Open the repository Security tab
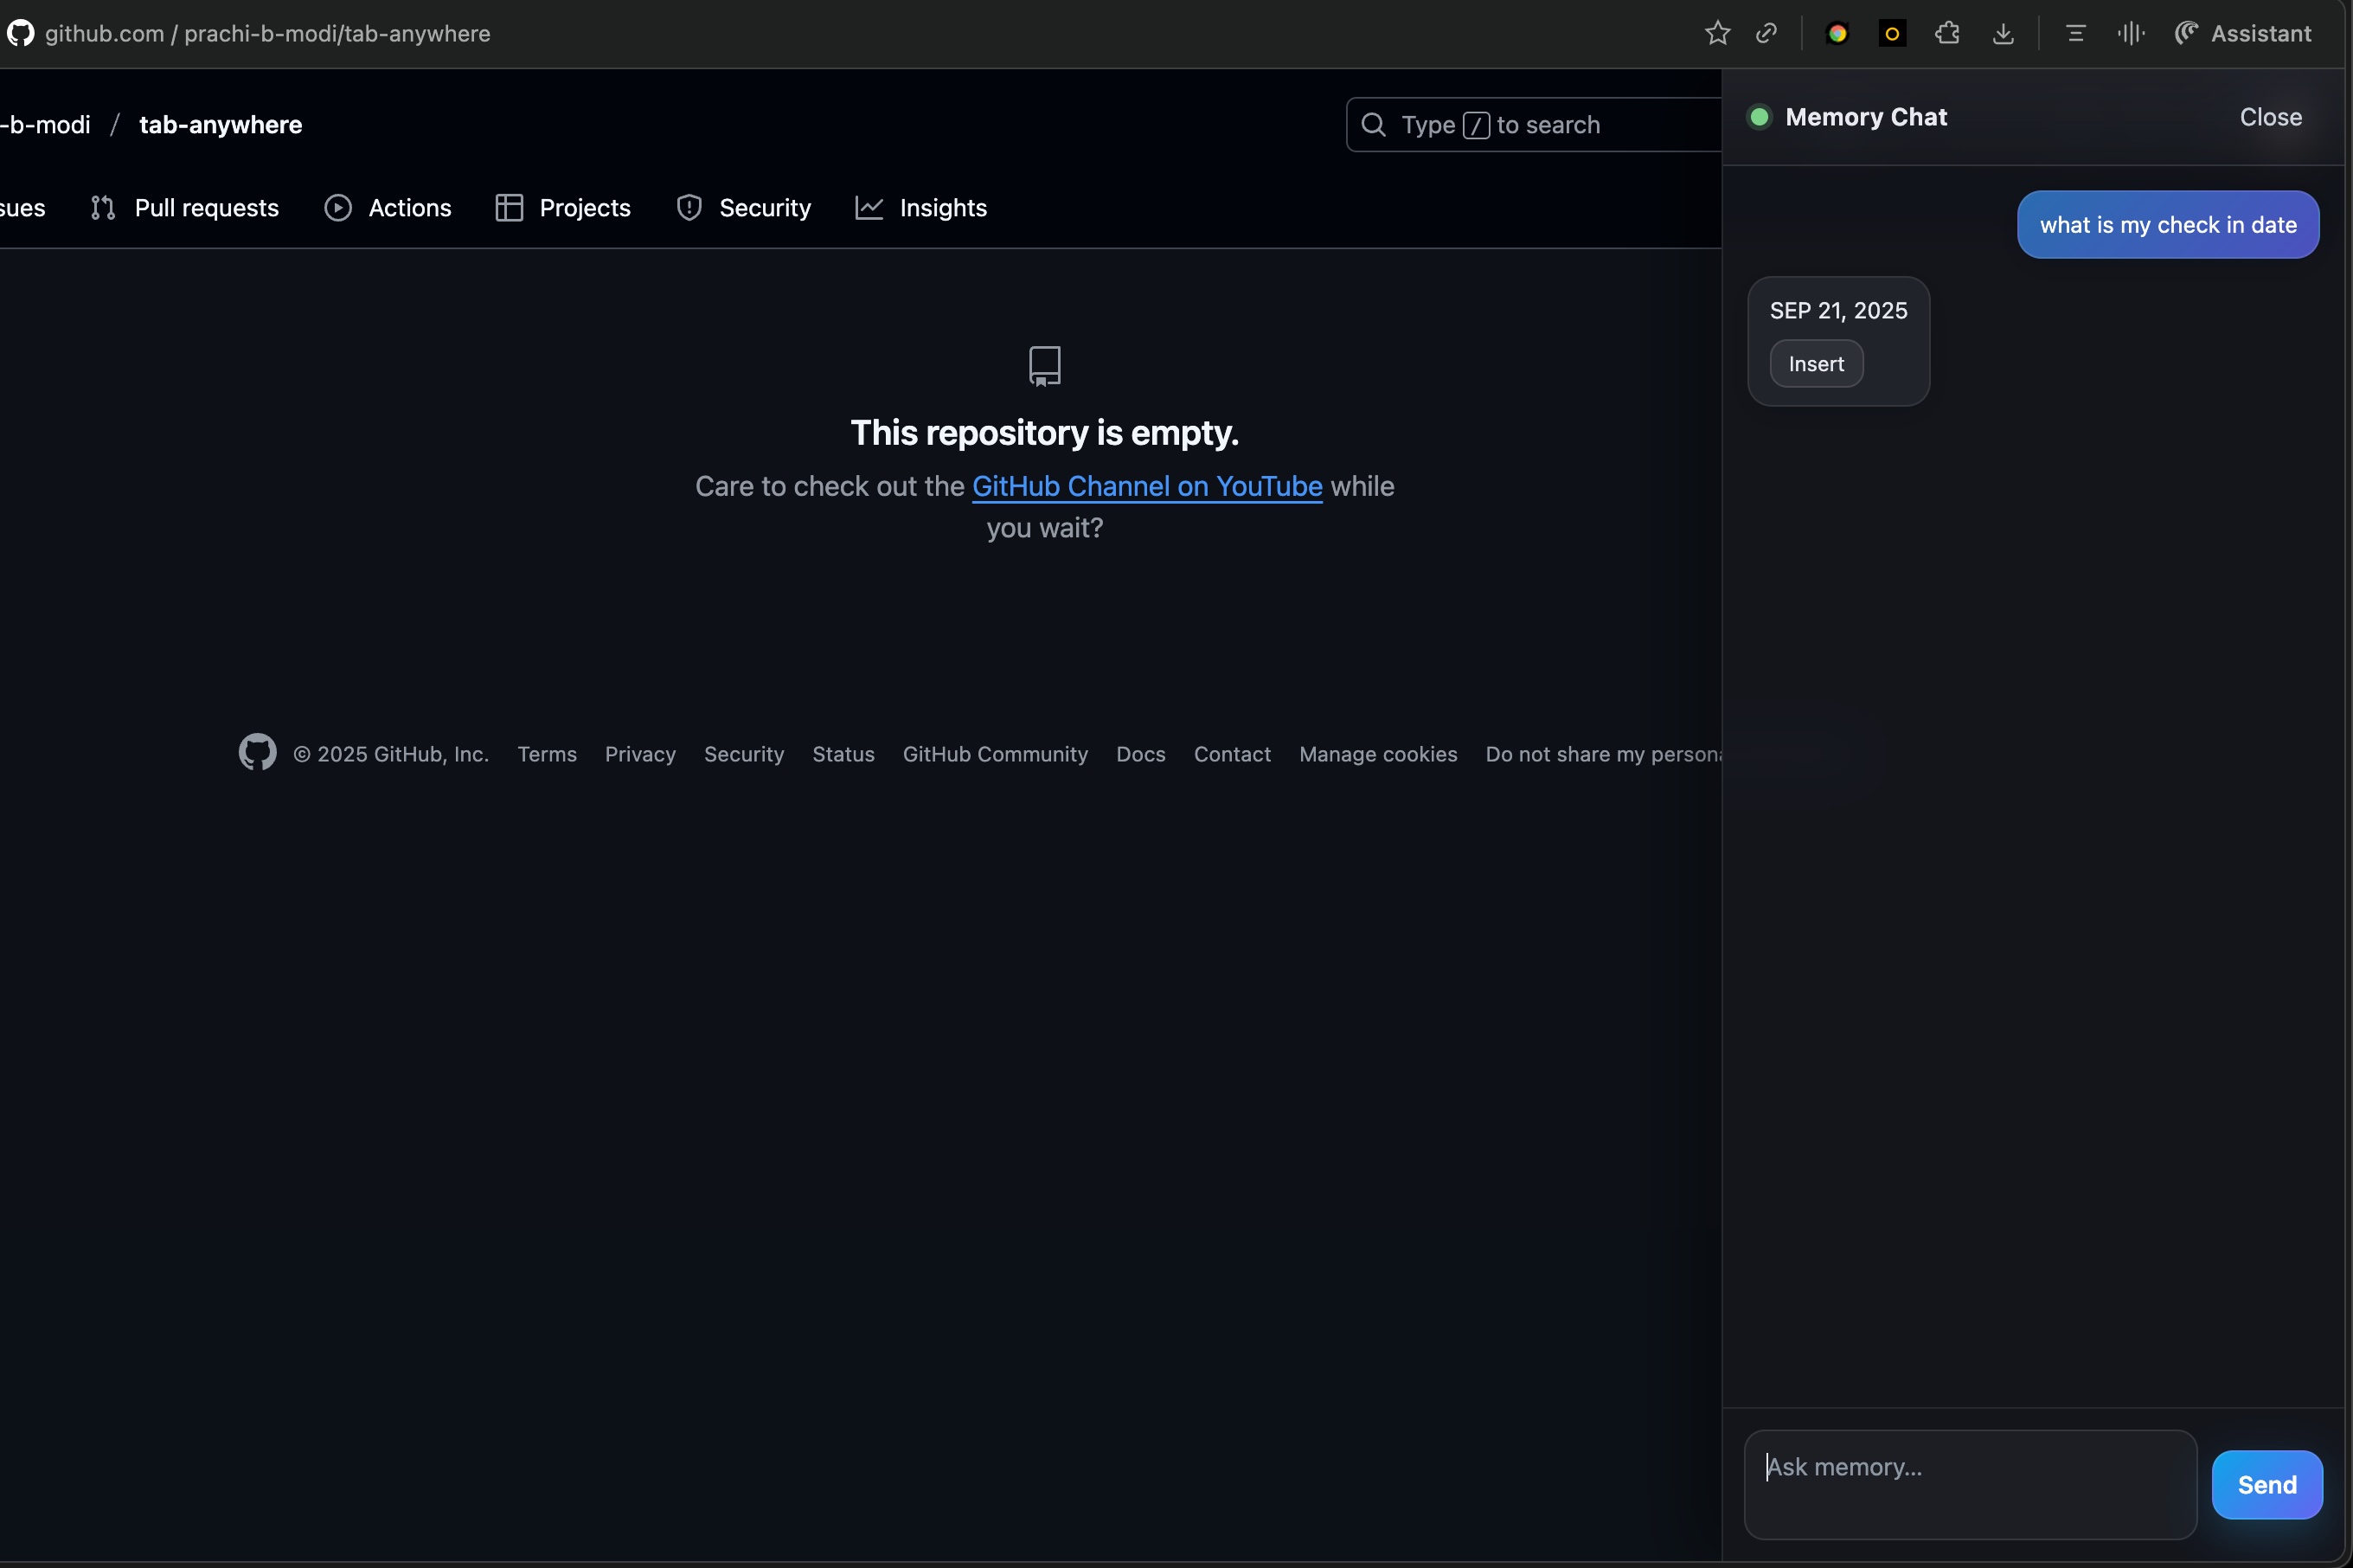The image size is (2353, 1568). [x=744, y=208]
